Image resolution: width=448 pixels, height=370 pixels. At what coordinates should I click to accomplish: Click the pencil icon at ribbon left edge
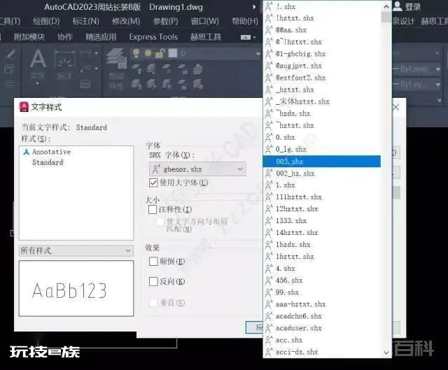coord(10,54)
